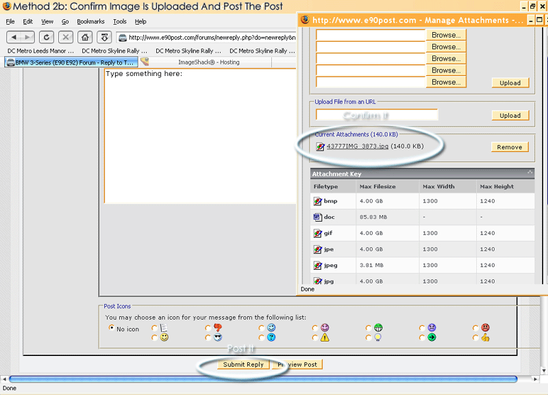Click Upload in Upload File from URL
This screenshot has width=548, height=395.
coord(510,116)
